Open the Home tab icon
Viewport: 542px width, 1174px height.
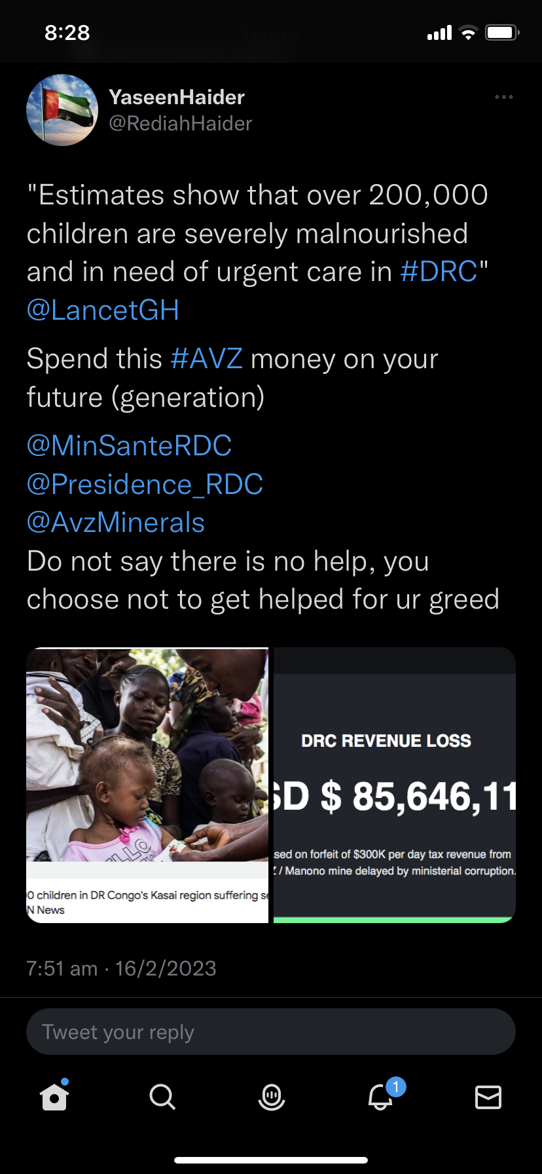(54, 1097)
